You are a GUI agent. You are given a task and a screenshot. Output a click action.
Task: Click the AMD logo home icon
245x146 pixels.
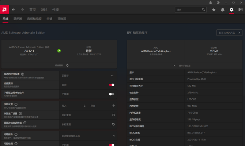pos(4,10)
